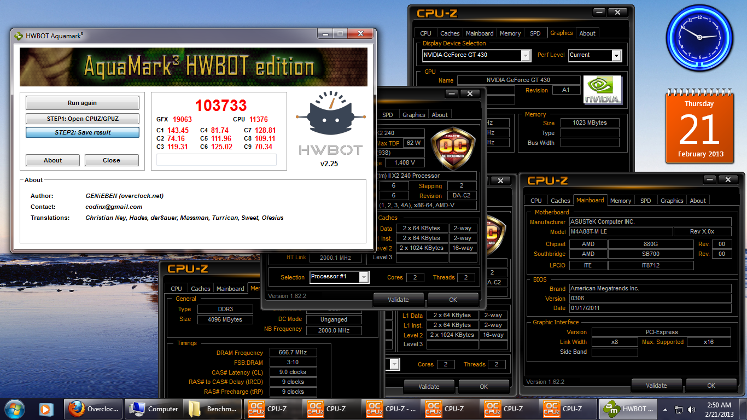Click Validate in the rearmost CPU-Z window
Image resolution: width=747 pixels, height=420 pixels.
(x=429, y=386)
